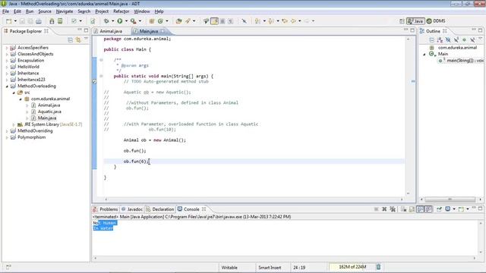
Task: Click the Last Edit Location icon
Action: (285, 21)
